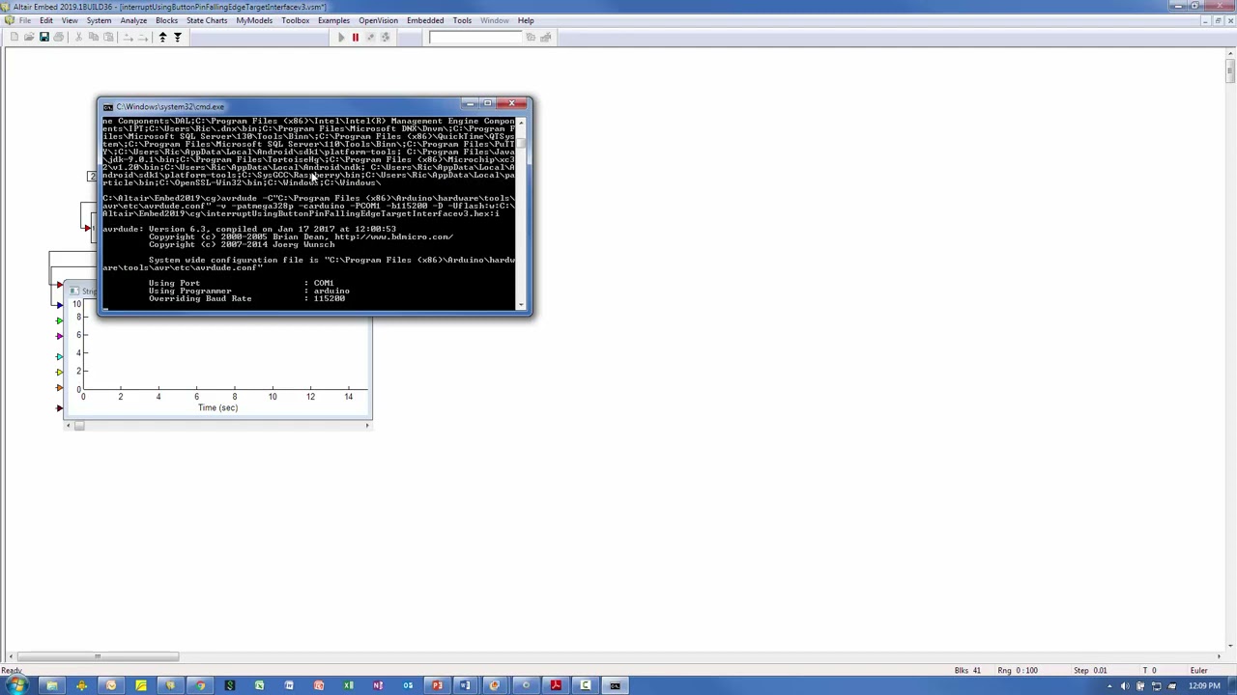Open the Blocks menu
This screenshot has height=695, width=1237.
(166, 20)
